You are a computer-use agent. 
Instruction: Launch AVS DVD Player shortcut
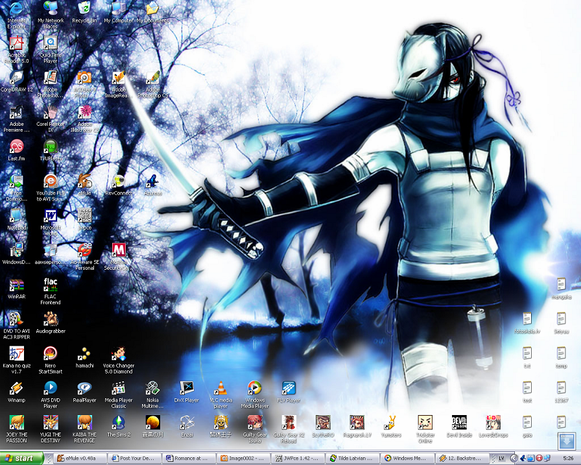tap(51, 388)
